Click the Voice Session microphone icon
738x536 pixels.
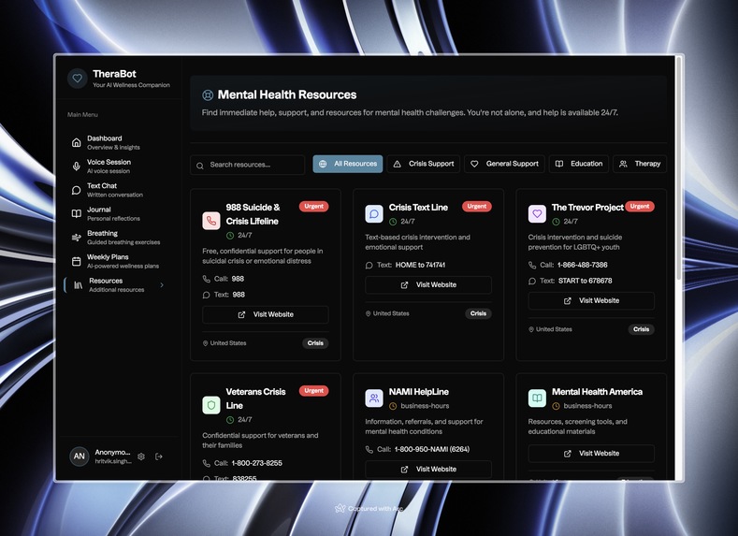(77, 167)
